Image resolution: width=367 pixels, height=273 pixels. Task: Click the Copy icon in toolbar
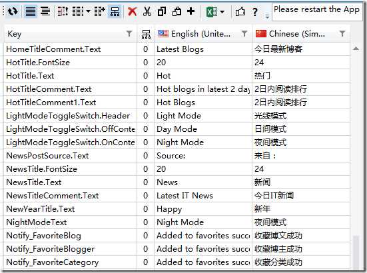[x=162, y=11]
